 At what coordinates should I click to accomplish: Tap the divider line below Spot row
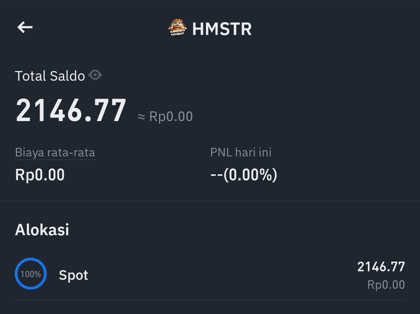click(x=210, y=300)
